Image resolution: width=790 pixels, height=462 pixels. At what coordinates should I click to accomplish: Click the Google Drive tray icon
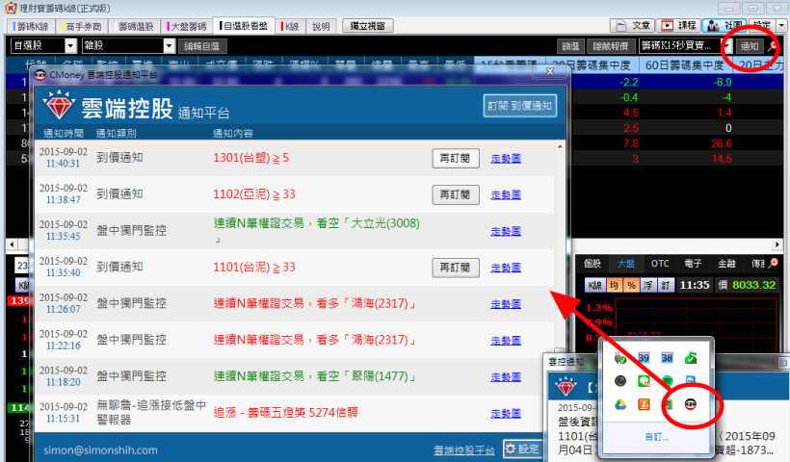coord(620,404)
